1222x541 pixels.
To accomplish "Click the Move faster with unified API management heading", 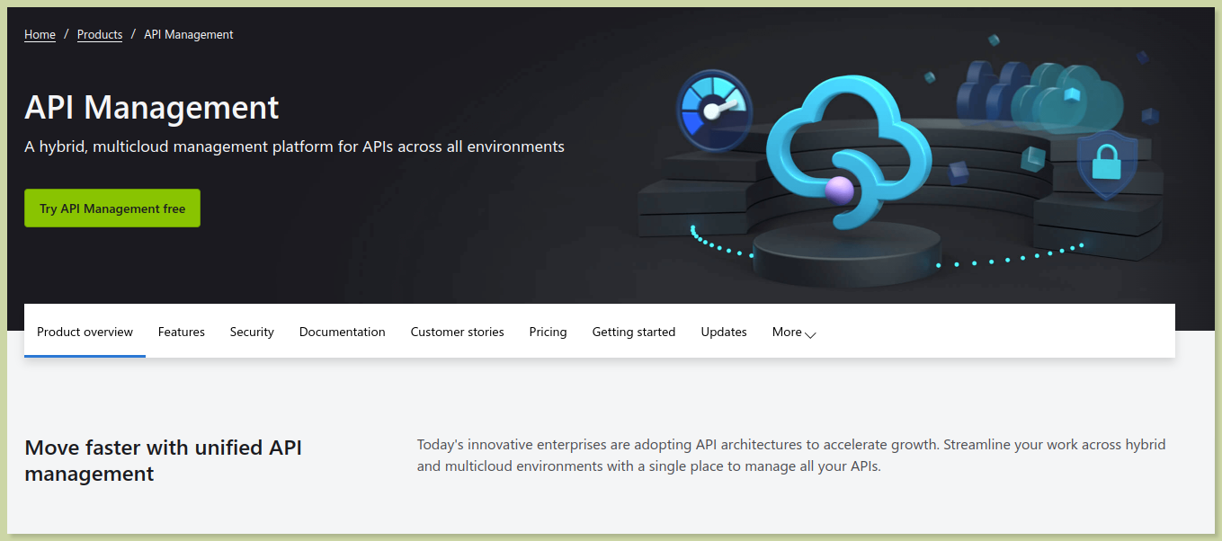I will (164, 461).
